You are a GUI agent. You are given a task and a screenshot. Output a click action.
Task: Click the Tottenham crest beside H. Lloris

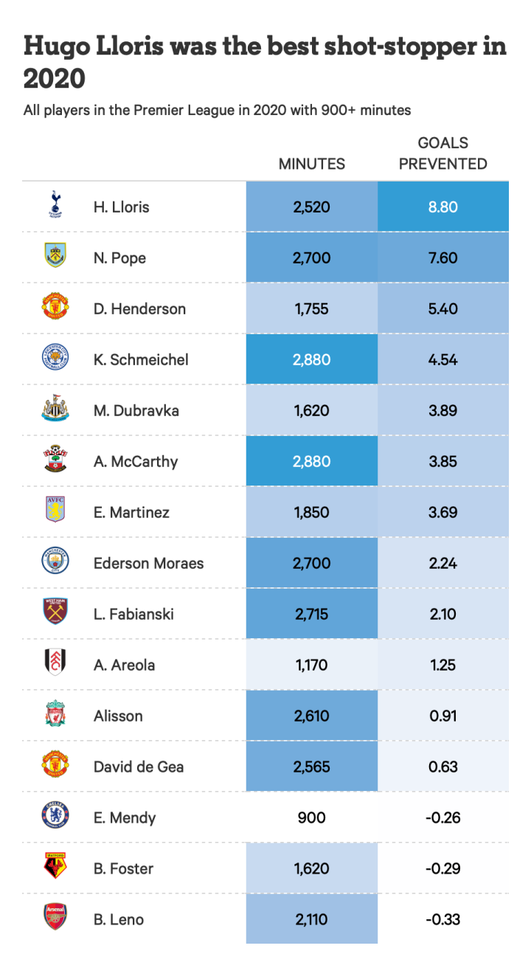click(x=55, y=205)
